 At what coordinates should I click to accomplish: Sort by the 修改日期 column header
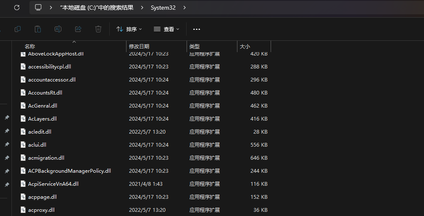tap(139, 46)
